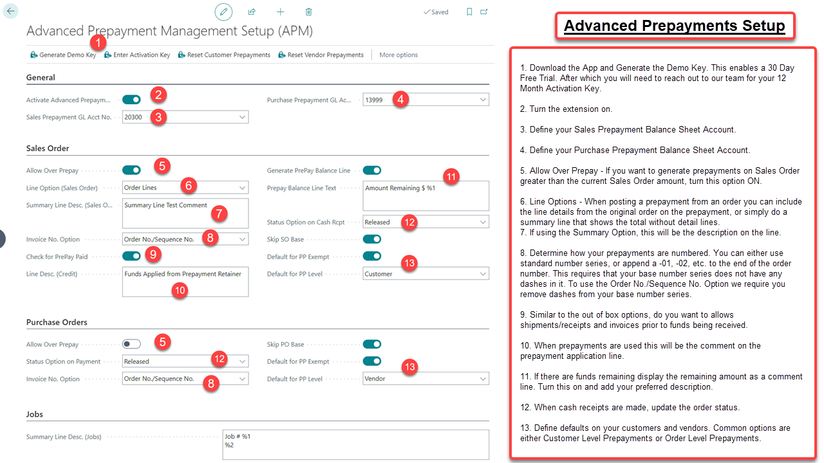Collapse the General section header
The width and height of the screenshot is (824, 463).
41,78
